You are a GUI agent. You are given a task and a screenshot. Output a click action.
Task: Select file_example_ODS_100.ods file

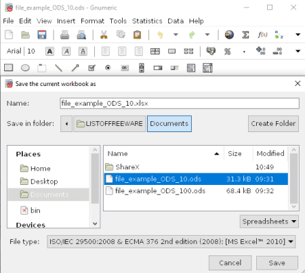click(196, 191)
